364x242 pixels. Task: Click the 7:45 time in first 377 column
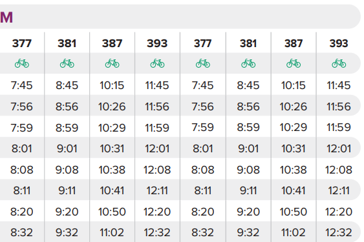(22, 85)
